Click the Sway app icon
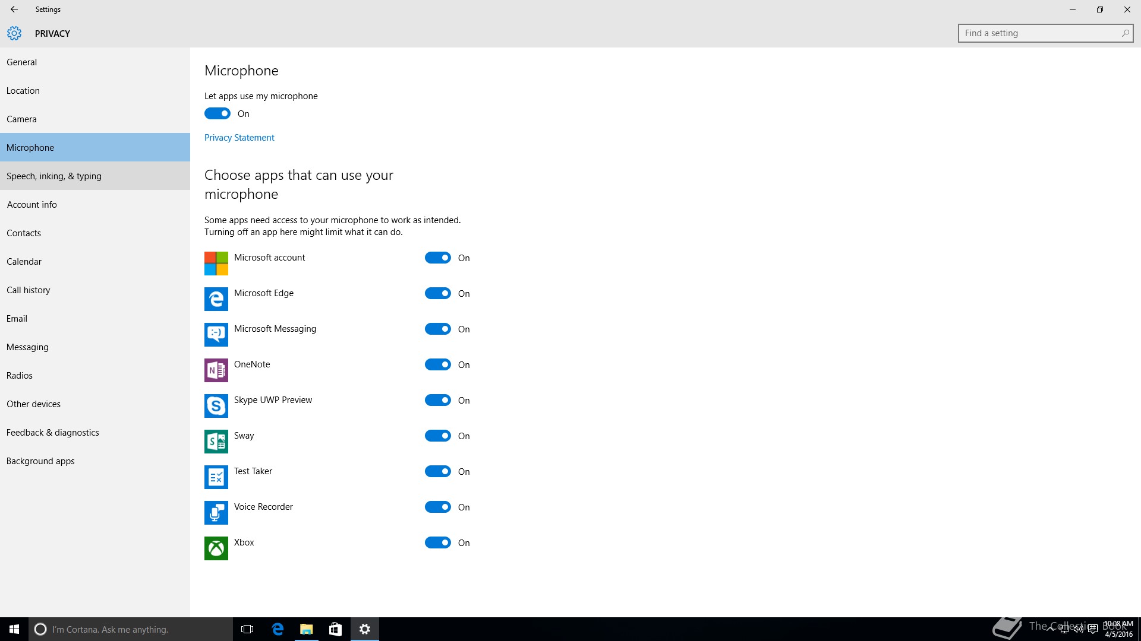Viewport: 1141px width, 641px height. pyautogui.click(x=216, y=442)
